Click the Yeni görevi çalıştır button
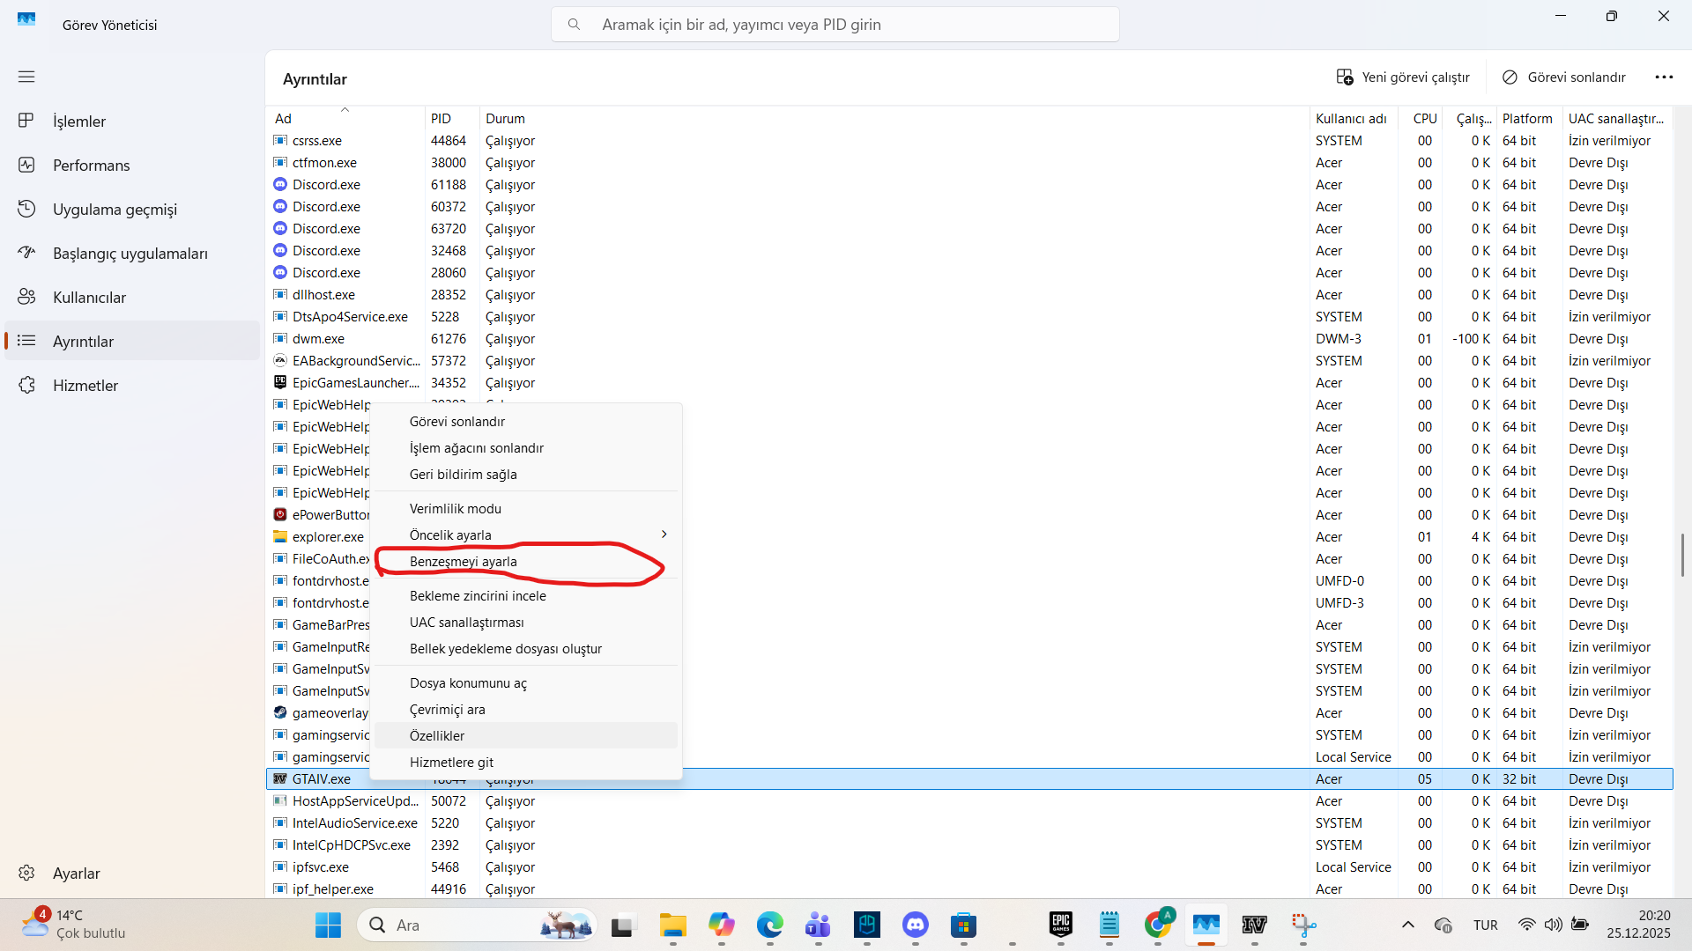 [x=1403, y=77]
